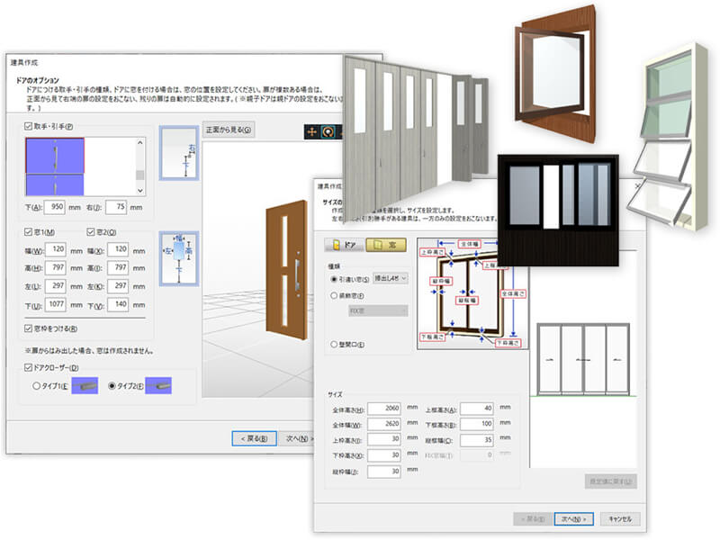Click the 全体高さ input field
Viewport: 720px width, 540px height.
pos(383,409)
